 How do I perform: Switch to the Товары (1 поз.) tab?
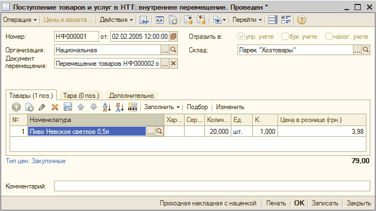[x=31, y=96]
